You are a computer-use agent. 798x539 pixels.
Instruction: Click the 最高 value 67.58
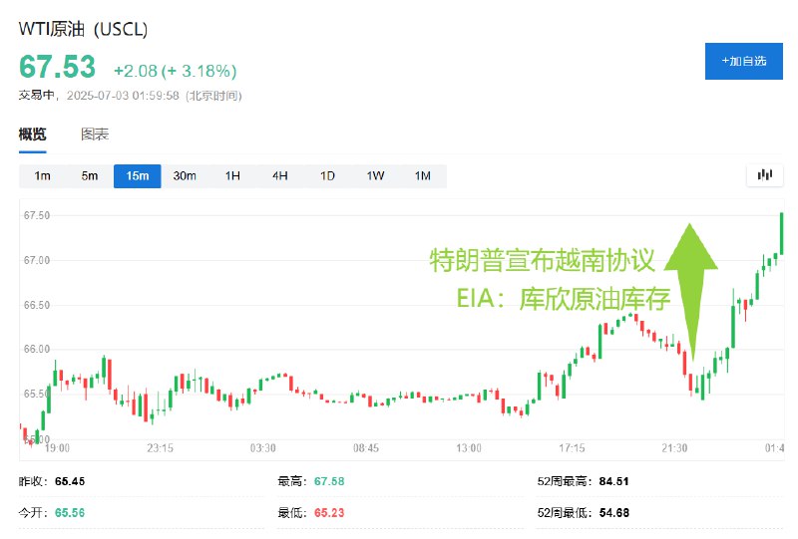[329, 481]
